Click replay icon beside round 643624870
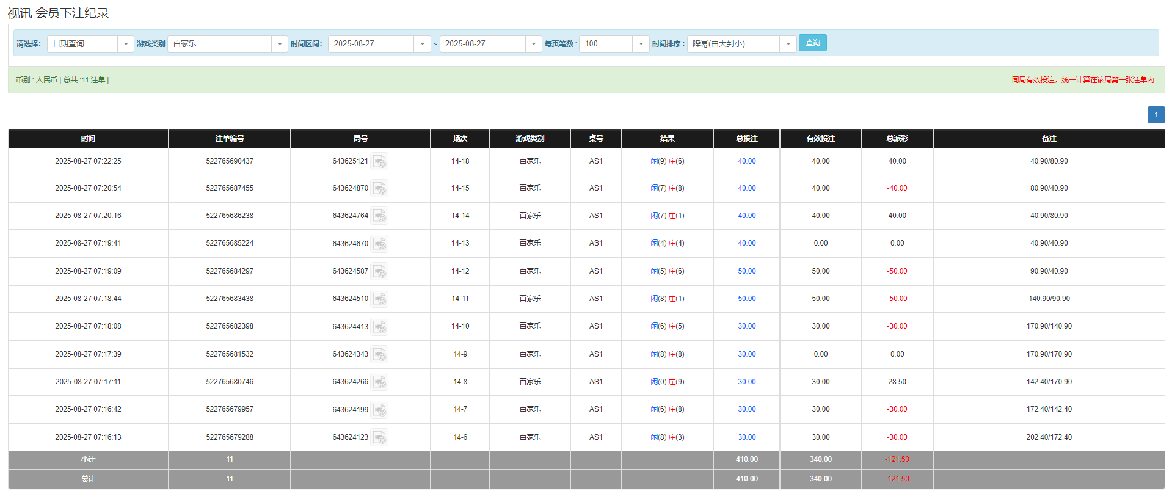The height and width of the screenshot is (499, 1172). pos(379,189)
